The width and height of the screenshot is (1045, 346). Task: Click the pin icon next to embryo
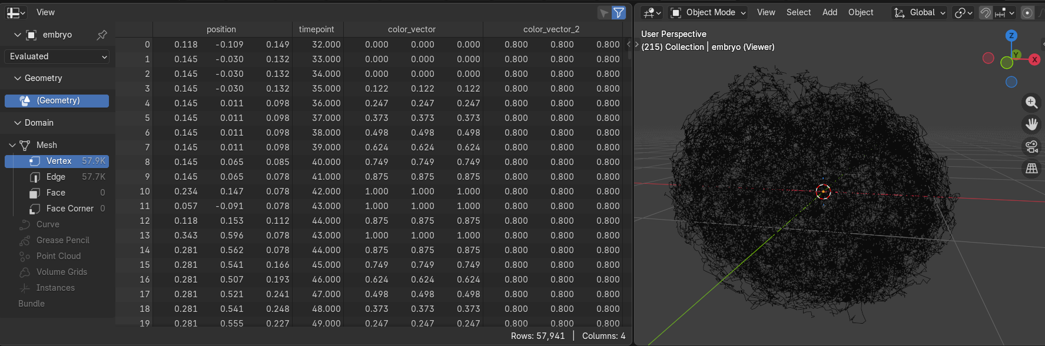[102, 35]
